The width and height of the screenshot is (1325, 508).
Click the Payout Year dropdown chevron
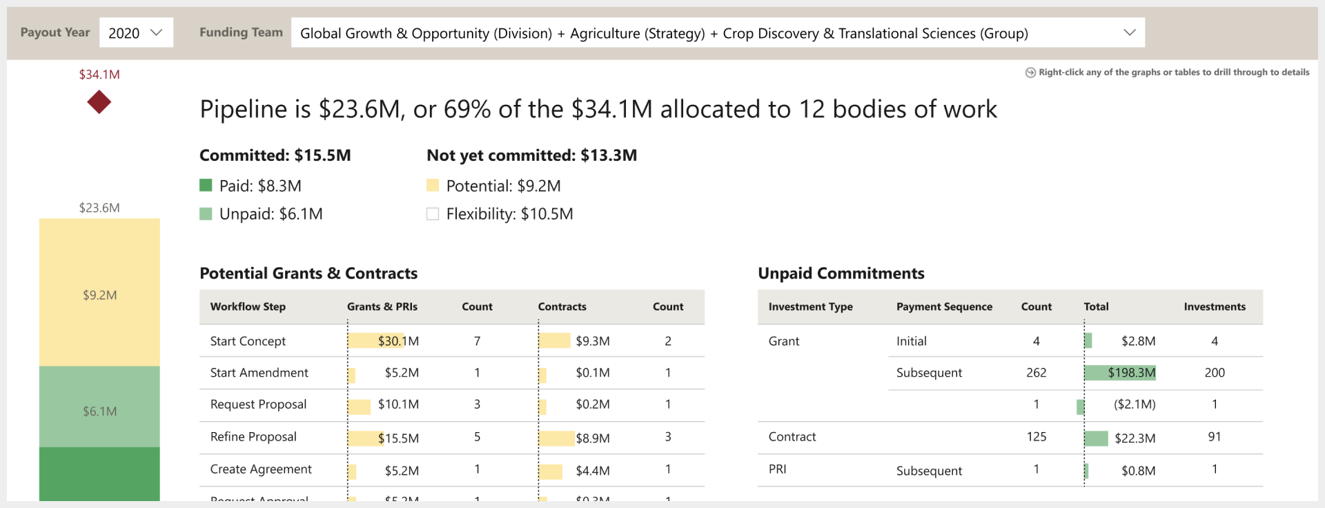coord(157,32)
